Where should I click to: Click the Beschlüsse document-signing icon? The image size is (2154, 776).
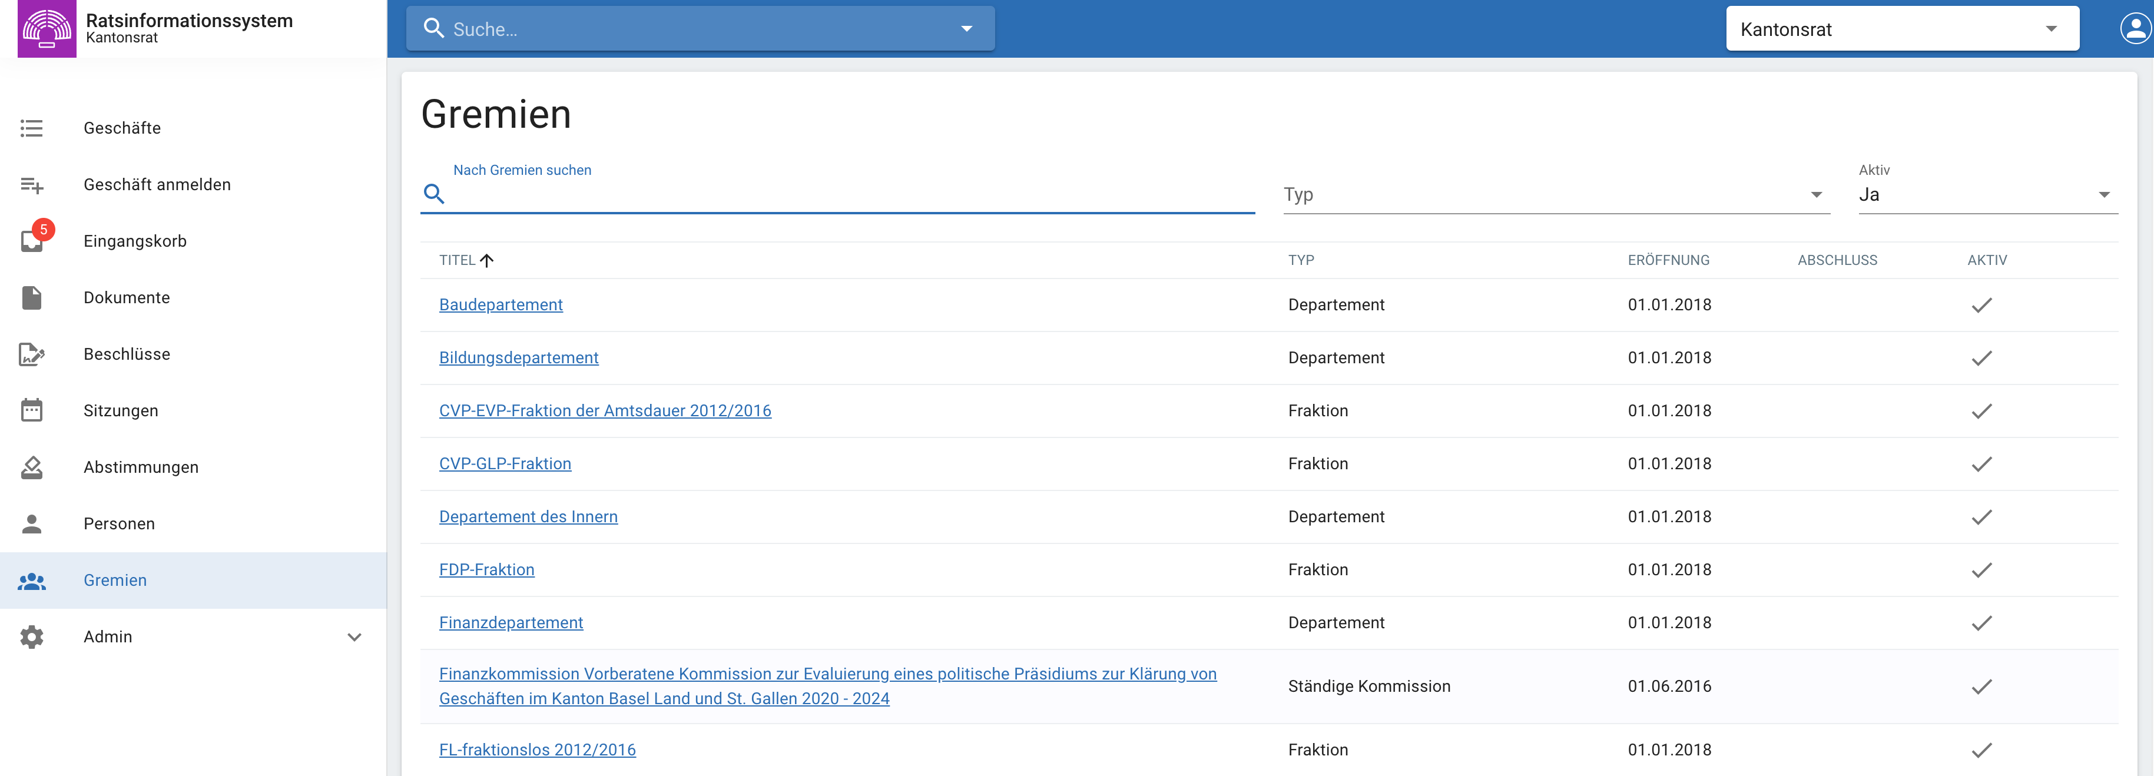coord(32,354)
